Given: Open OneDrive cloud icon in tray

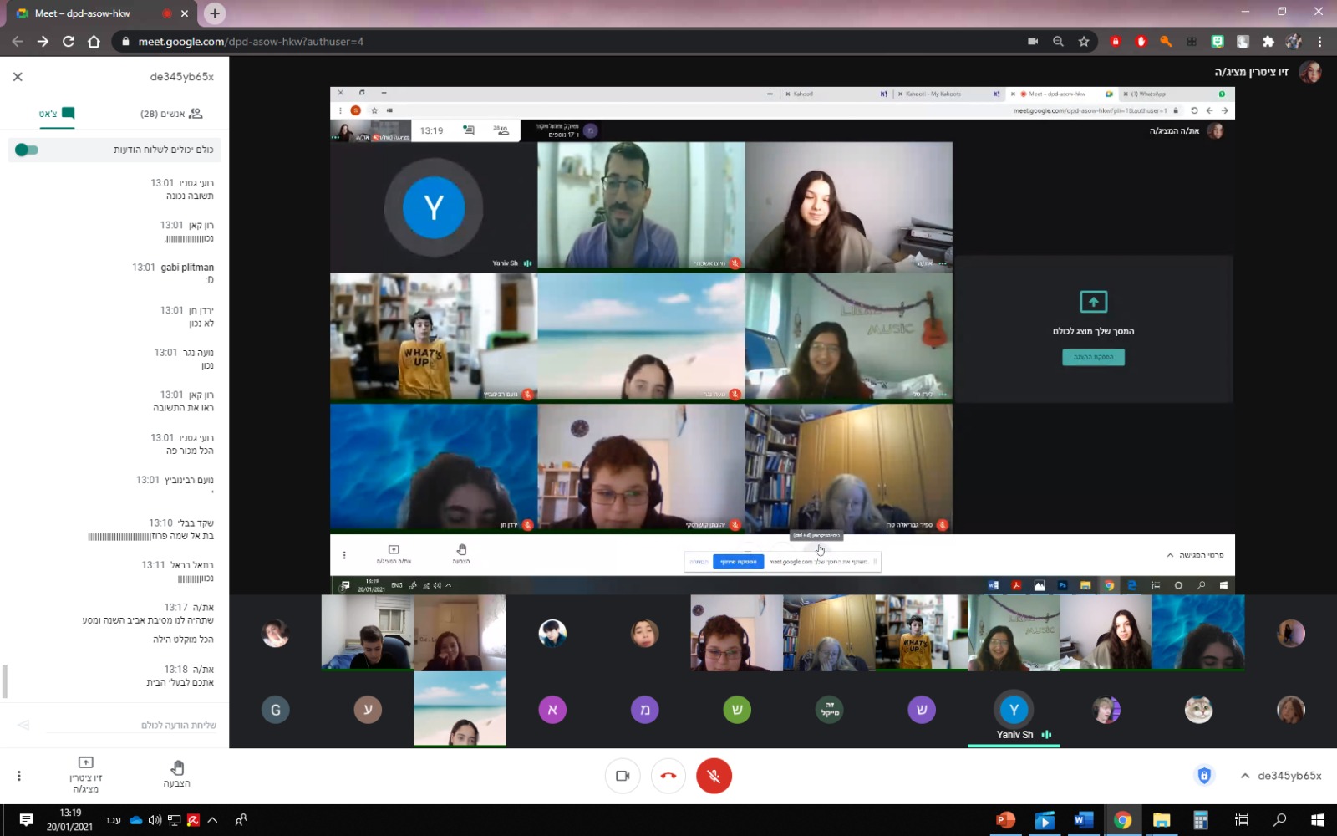Looking at the screenshot, I should coord(135,820).
